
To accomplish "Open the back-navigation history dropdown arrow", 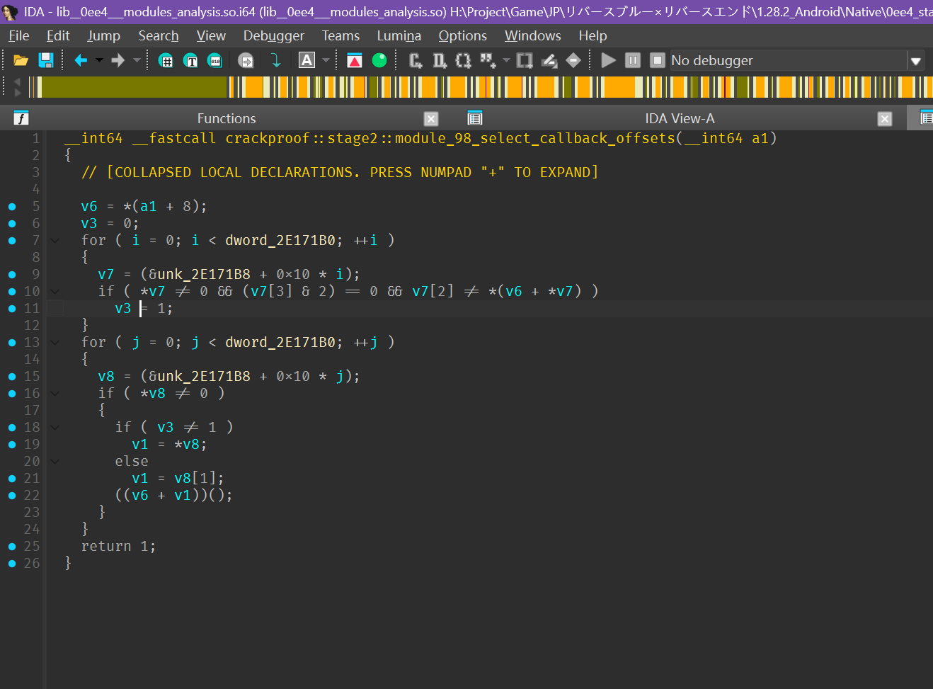I will coord(99,61).
